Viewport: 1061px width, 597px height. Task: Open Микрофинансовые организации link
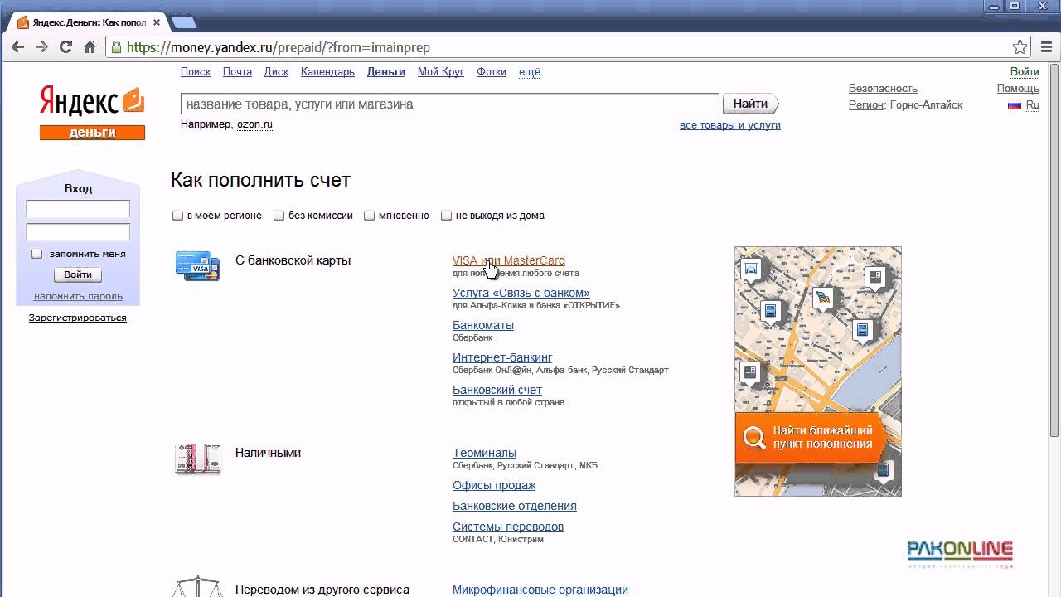pos(540,590)
